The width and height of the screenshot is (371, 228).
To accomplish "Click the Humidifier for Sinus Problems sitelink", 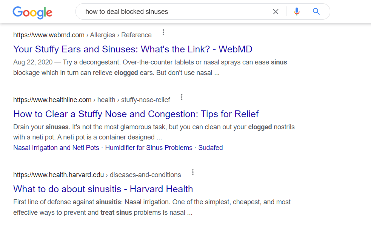I will tap(149, 147).
